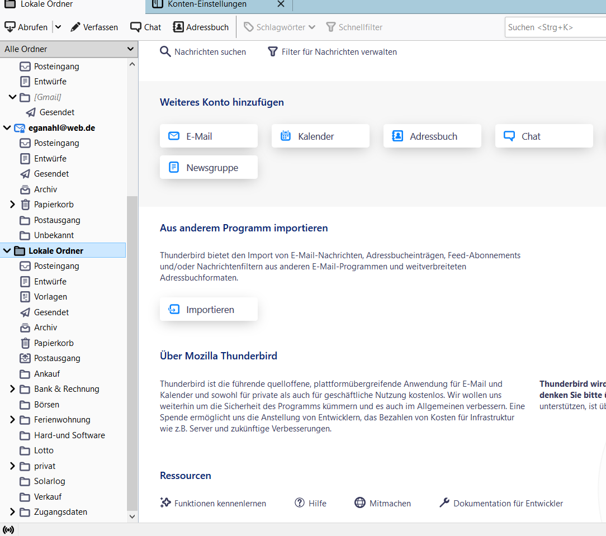The width and height of the screenshot is (606, 536).
Task: Click the Nachrichten suchen magnifier icon
Action: [165, 52]
